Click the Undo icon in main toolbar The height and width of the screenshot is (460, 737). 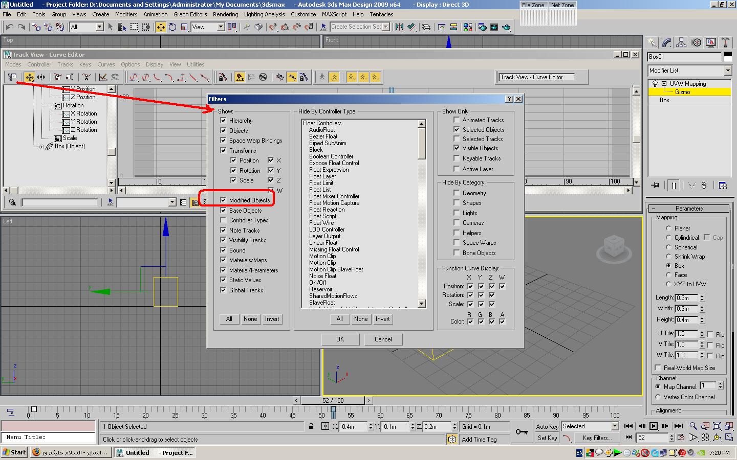[x=9, y=27]
